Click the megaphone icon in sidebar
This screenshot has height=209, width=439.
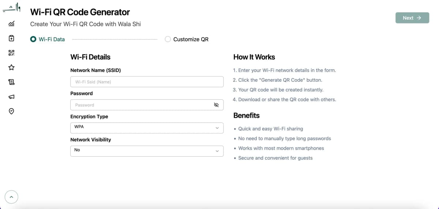point(11,97)
